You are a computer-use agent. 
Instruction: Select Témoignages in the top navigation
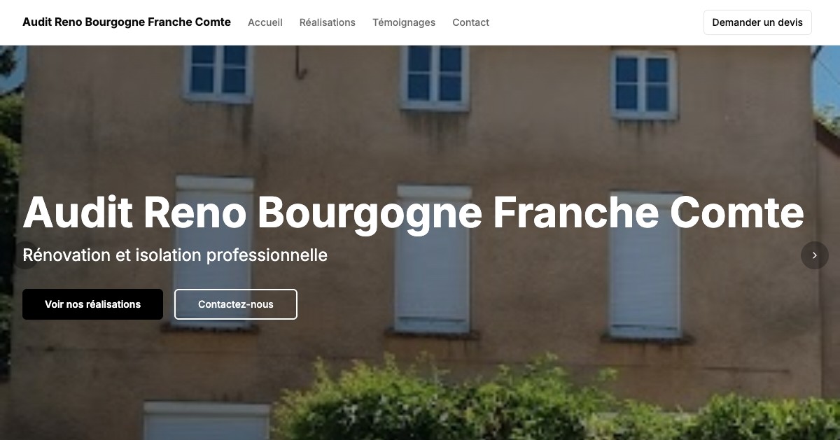404,22
